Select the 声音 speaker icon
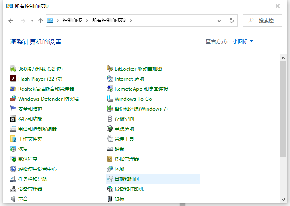The height and width of the screenshot is (206, 290). click(13, 199)
